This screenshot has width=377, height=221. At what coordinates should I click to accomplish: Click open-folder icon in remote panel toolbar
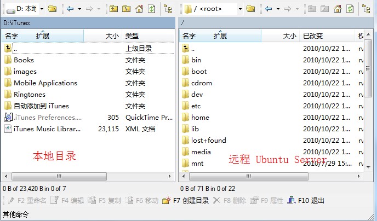(x=250, y=9)
